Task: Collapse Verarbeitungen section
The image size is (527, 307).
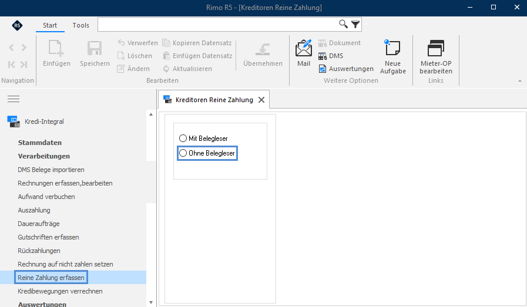Action: click(x=43, y=156)
